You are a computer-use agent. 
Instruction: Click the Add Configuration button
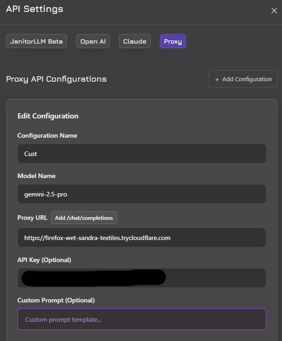[243, 79]
